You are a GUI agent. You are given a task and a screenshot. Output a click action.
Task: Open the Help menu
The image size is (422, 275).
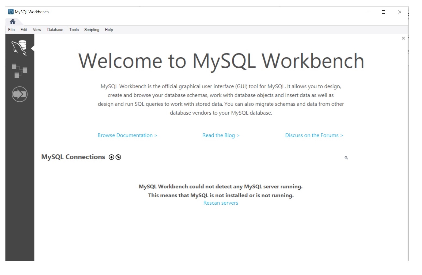[x=109, y=30]
